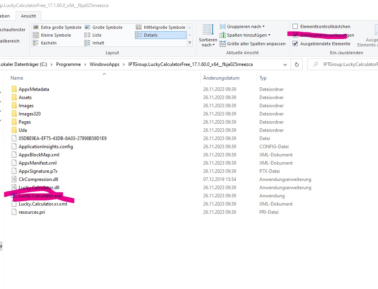The width and height of the screenshot is (378, 289).
Task: Refresh the current folder
Action: point(297,65)
